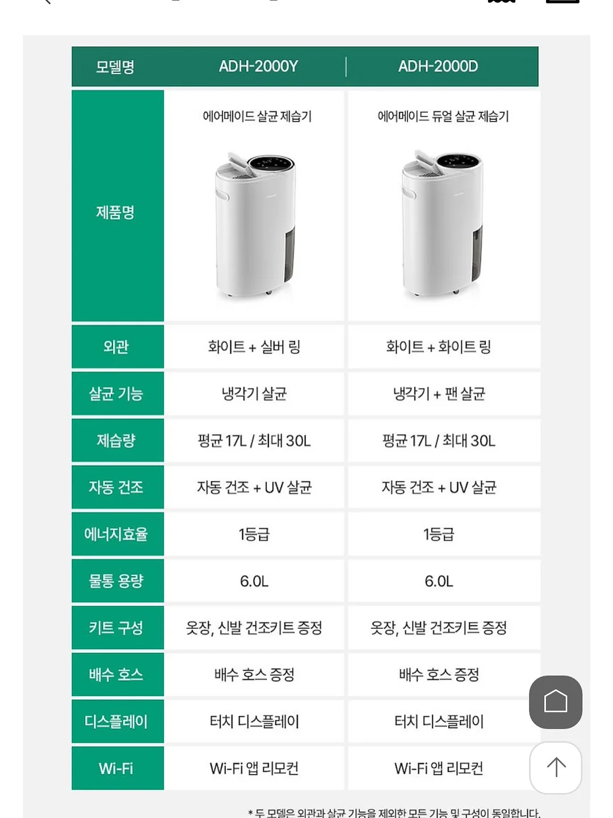The image size is (613, 818).
Task: Select the ADH-2000Y product image
Action: [255, 226]
